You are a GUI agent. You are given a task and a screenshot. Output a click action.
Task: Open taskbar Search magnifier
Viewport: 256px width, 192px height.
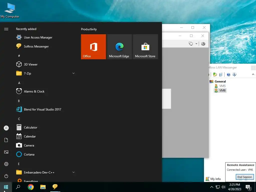pos(18,187)
